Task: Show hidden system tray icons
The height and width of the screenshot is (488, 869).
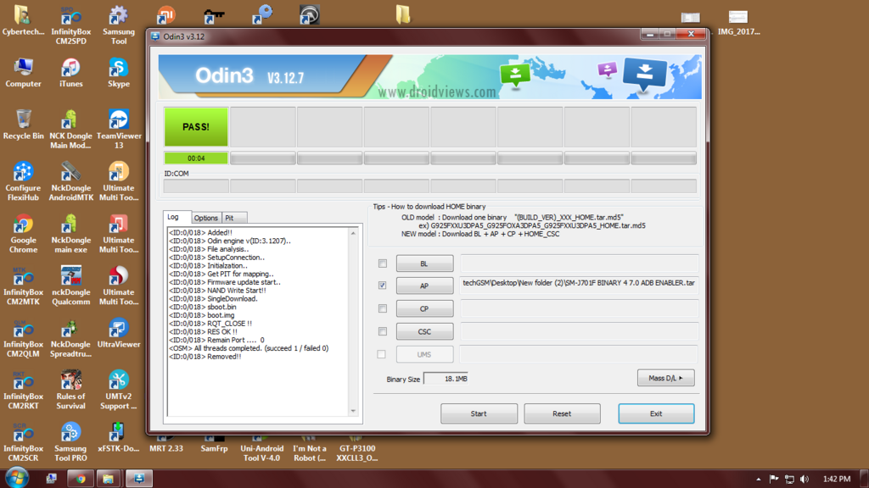Action: (758, 480)
